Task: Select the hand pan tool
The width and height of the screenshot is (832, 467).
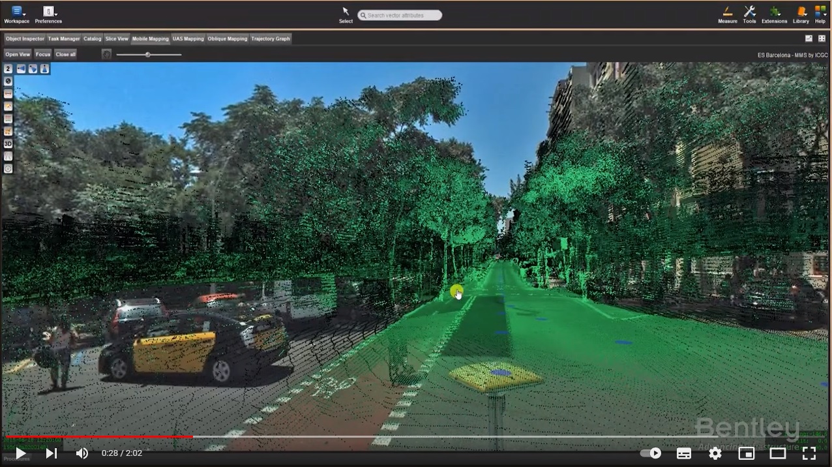Action: click(106, 54)
